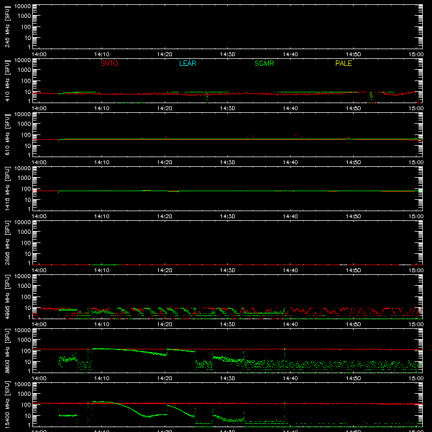This screenshot has height=432, width=432.
Task: Select the 610 MHz [SFU] axis title
Action: click(7, 134)
